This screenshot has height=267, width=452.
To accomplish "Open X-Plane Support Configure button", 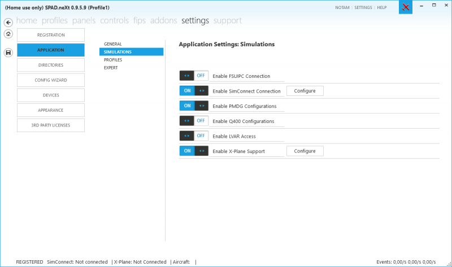I will click(305, 151).
